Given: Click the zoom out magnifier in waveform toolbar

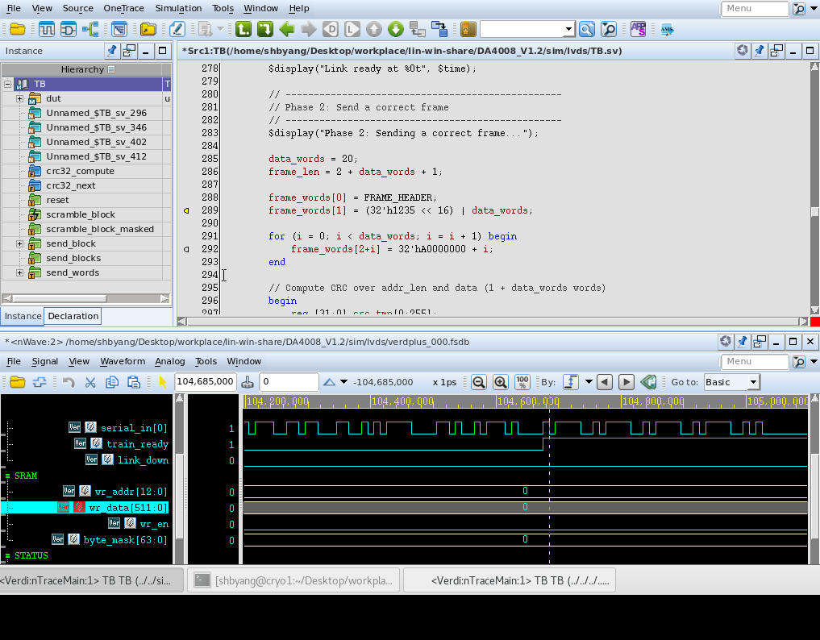Looking at the screenshot, I should tap(478, 382).
